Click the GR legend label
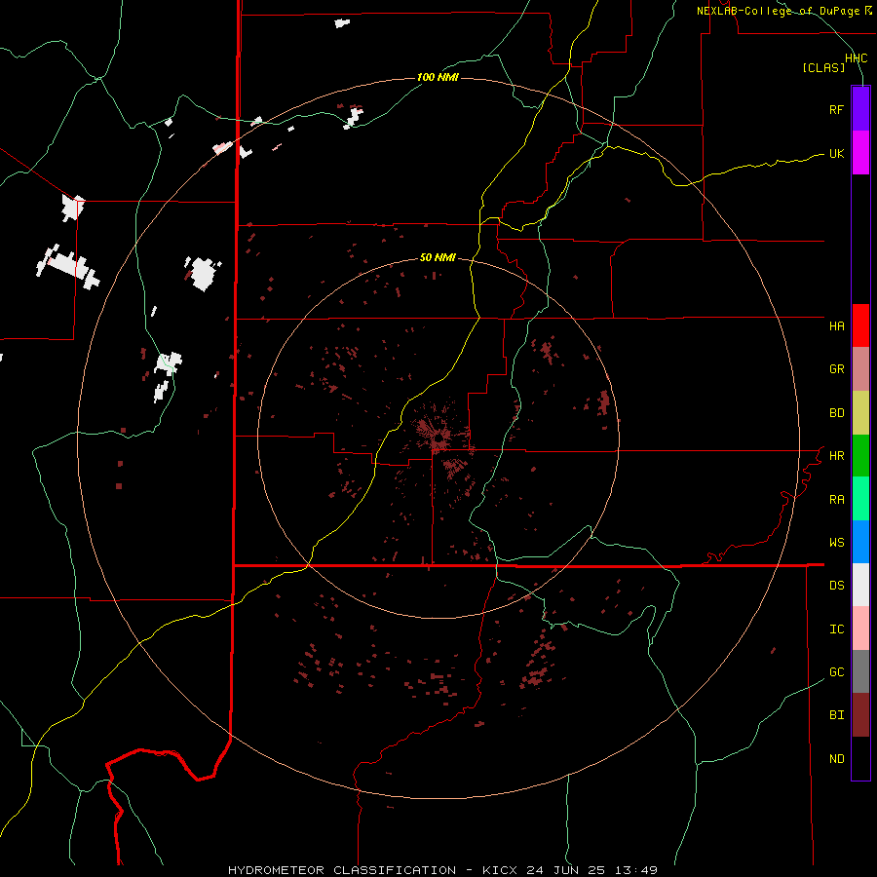877x877 pixels. click(836, 369)
